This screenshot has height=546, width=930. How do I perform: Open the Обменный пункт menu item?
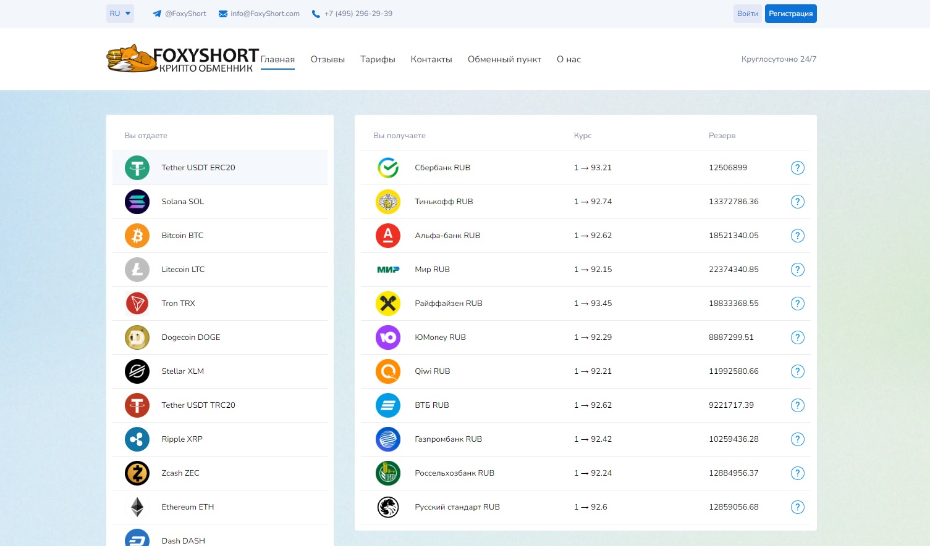504,59
